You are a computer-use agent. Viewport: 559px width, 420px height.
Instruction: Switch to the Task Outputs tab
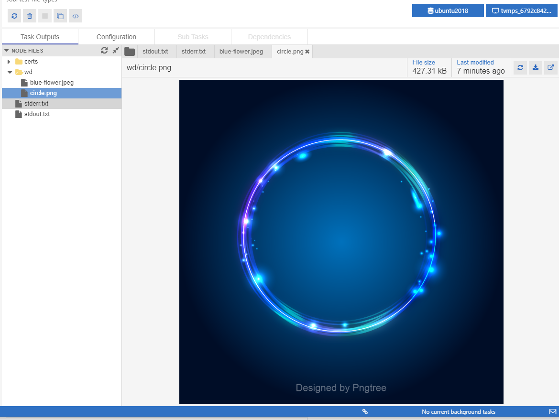[40, 37]
